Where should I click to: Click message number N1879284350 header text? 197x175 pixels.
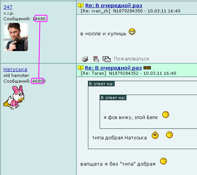point(128,11)
